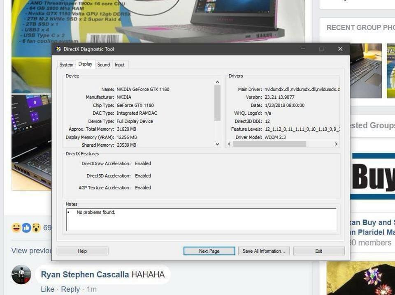Click the 'Full Display Device' device type value
Image resolution: width=395 pixels, height=295 pixels.
click(135, 121)
